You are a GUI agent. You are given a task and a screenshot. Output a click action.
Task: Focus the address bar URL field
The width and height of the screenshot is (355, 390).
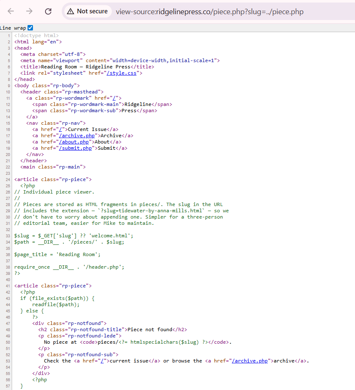pos(209,11)
